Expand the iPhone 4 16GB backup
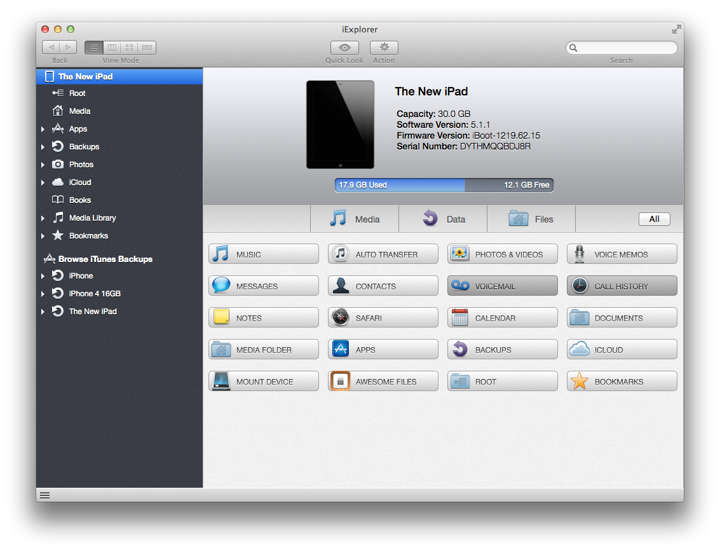This screenshot has height=552, width=720. click(x=43, y=294)
